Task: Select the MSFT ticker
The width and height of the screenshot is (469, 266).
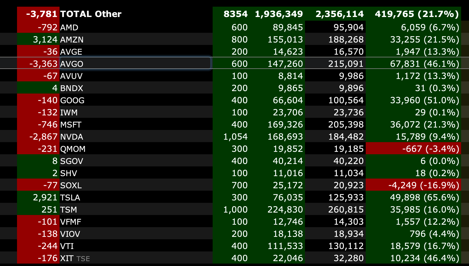Action: [71, 124]
